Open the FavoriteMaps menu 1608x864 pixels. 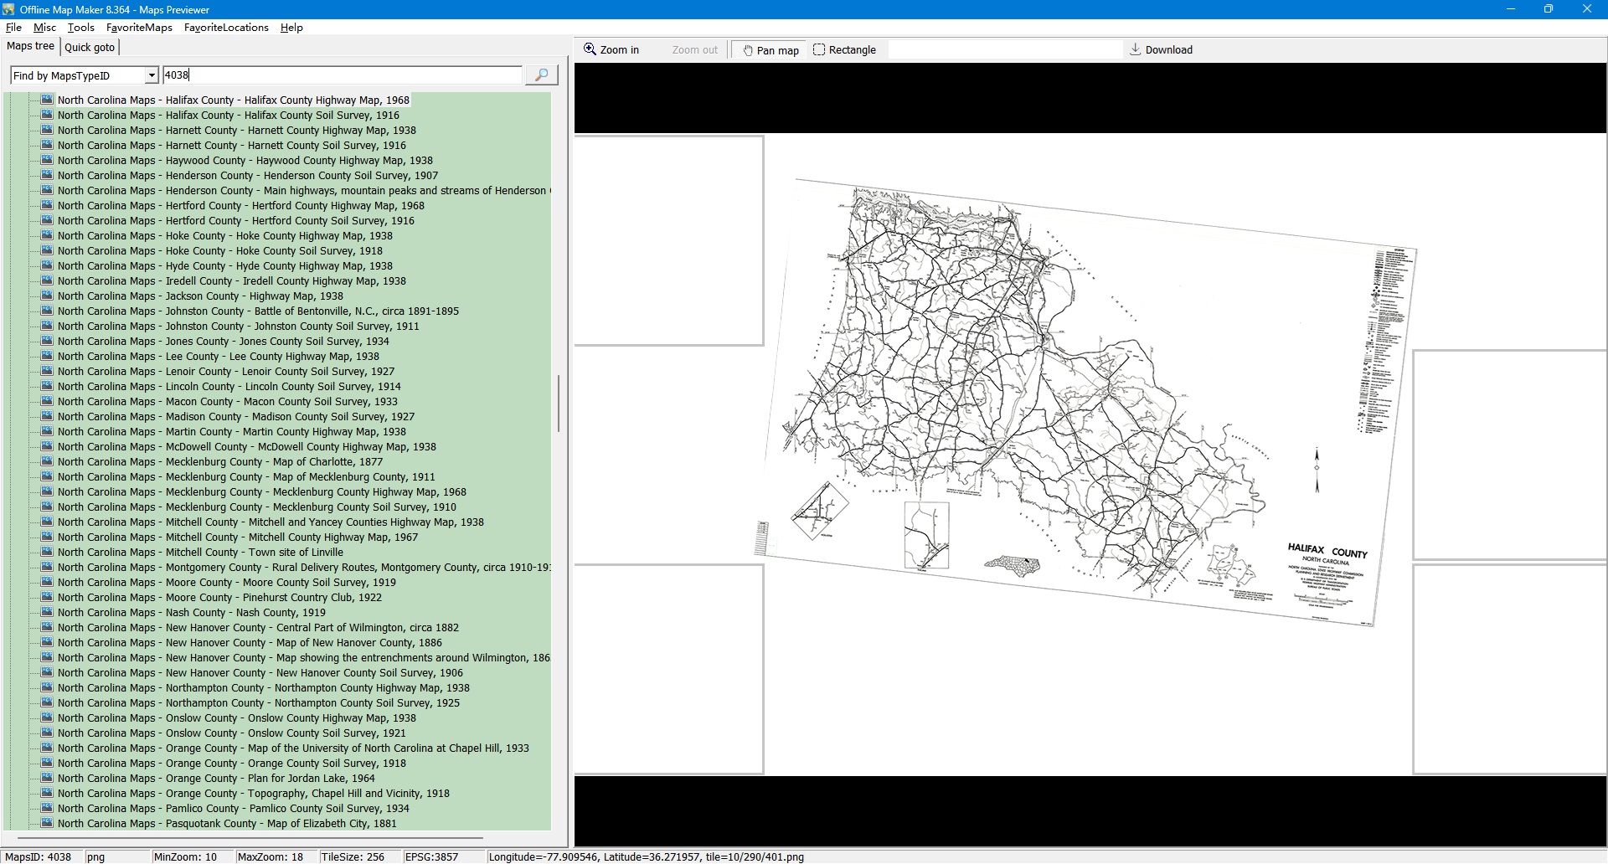point(139,28)
